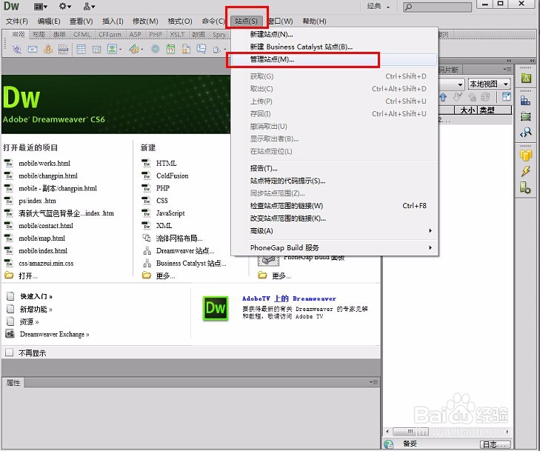Insert a table using toolbar icon
Screen dimensions: 540x451
tap(81, 49)
